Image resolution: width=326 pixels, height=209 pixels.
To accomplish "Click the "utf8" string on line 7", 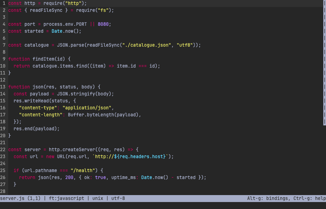I will [185, 45].
